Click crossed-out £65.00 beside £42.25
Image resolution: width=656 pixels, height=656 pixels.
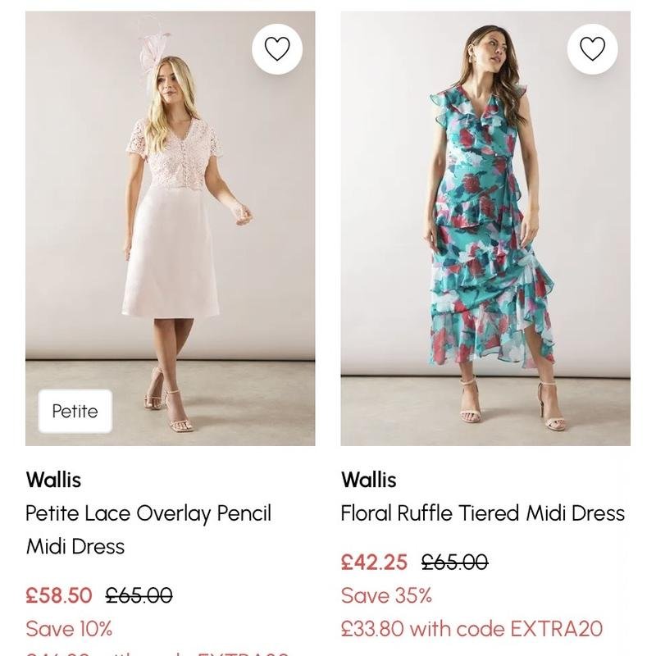coord(454,563)
